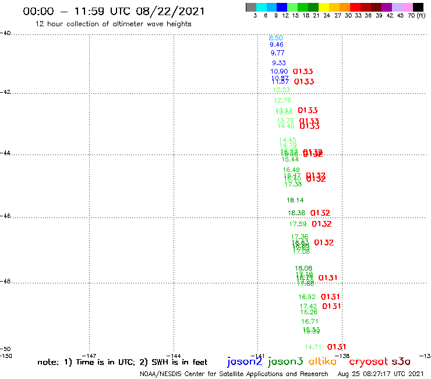Select the altika satellite legend label
The width and height of the screenshot is (431, 379).
pos(323,361)
